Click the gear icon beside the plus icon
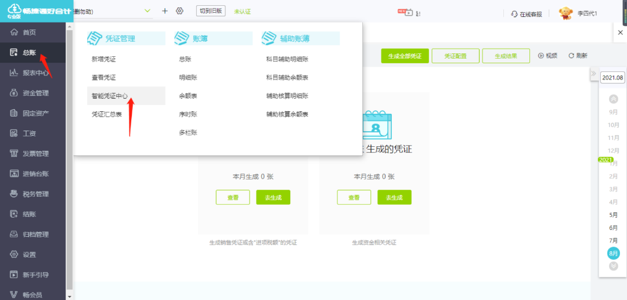627x300 pixels. 179,11
